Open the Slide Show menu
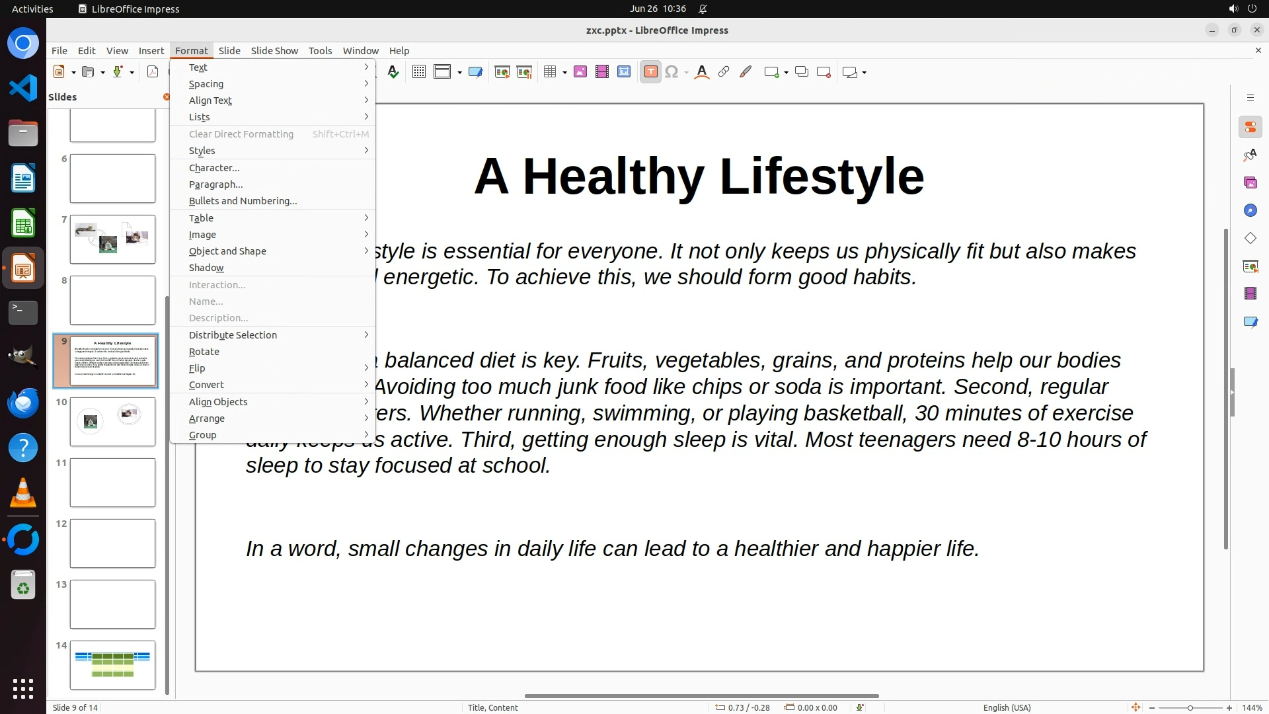Viewport: 1269px width, 714px height. click(x=274, y=51)
